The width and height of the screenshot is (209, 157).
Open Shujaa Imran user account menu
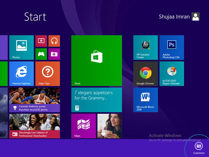coord(179,16)
